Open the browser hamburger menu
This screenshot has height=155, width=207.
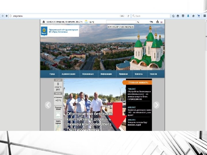[x=205, y=16]
